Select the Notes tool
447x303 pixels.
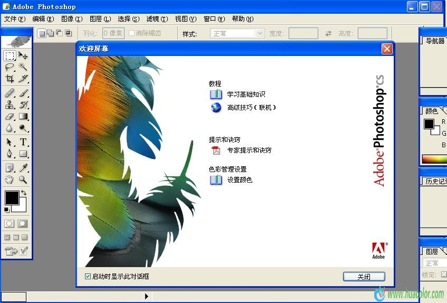(x=9, y=168)
